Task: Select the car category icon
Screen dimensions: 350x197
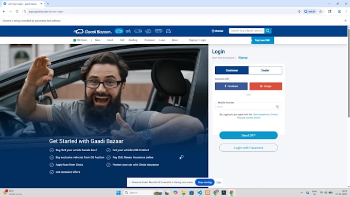Action: 119,31
